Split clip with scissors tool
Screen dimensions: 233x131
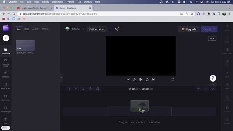coord(83,89)
